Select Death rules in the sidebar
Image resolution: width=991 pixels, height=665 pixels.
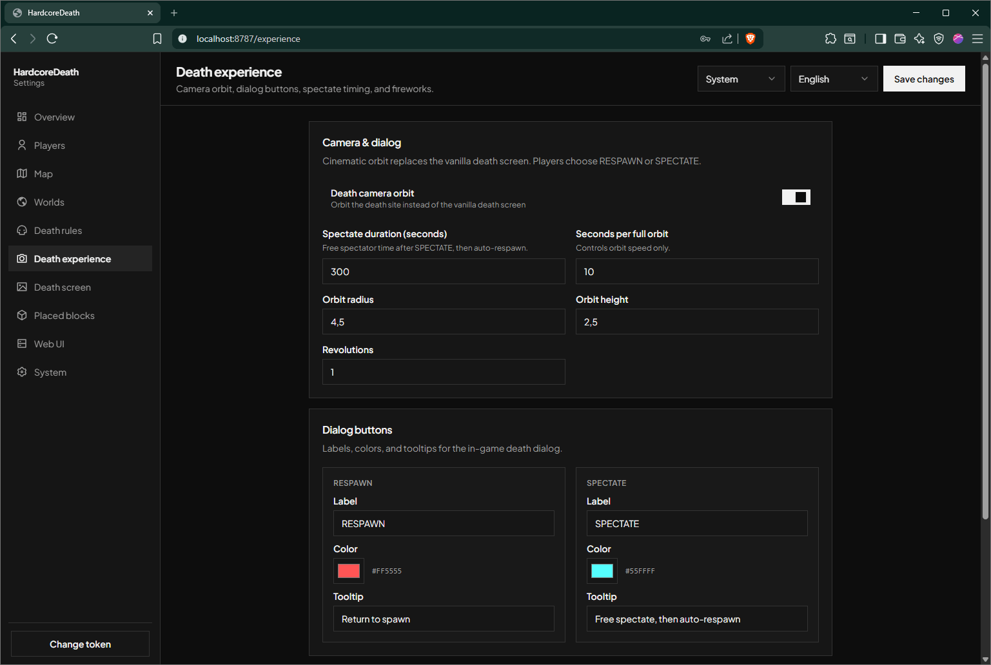[80, 230]
